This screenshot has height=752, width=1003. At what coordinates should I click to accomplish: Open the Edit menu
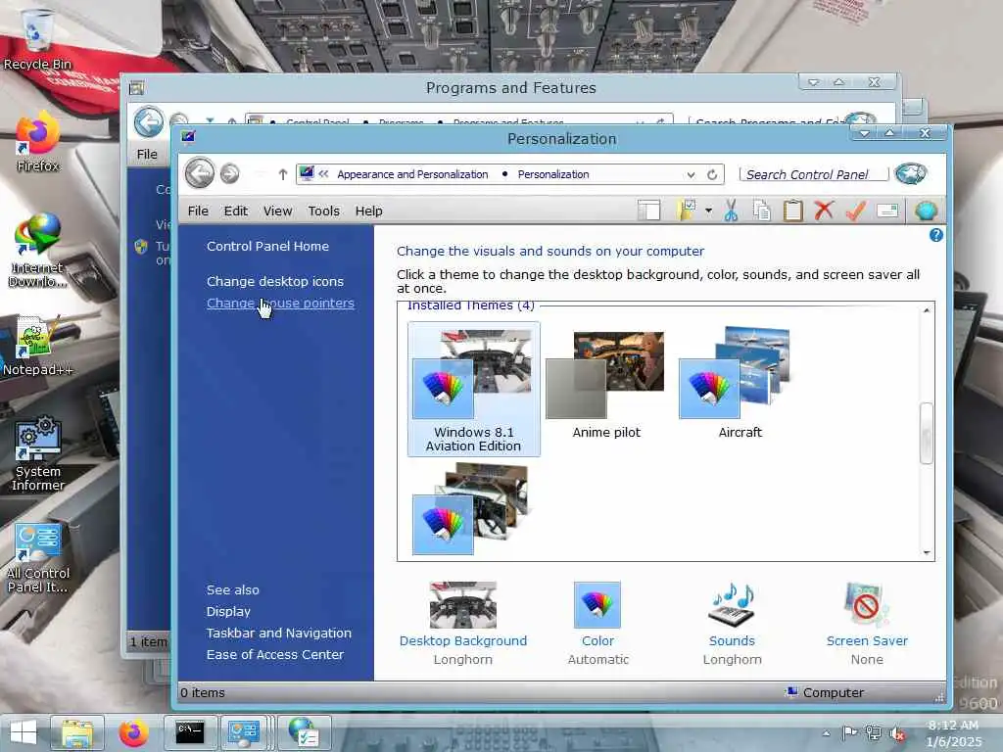pos(235,211)
